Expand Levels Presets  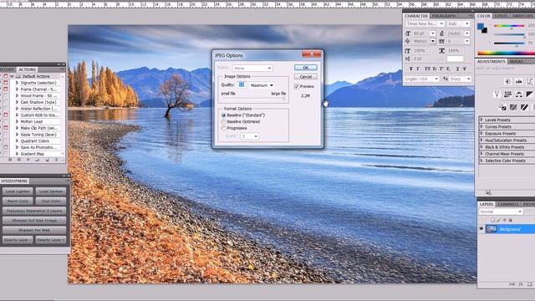coord(481,120)
